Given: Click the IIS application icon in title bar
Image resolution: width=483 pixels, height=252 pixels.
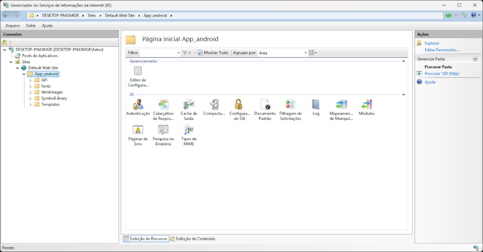Looking at the screenshot, I should pyautogui.click(x=6, y=5).
